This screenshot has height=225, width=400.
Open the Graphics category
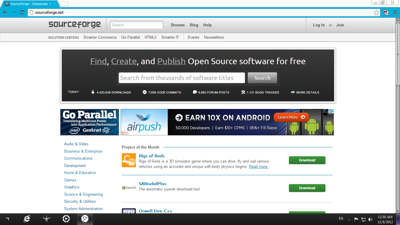coord(72,187)
